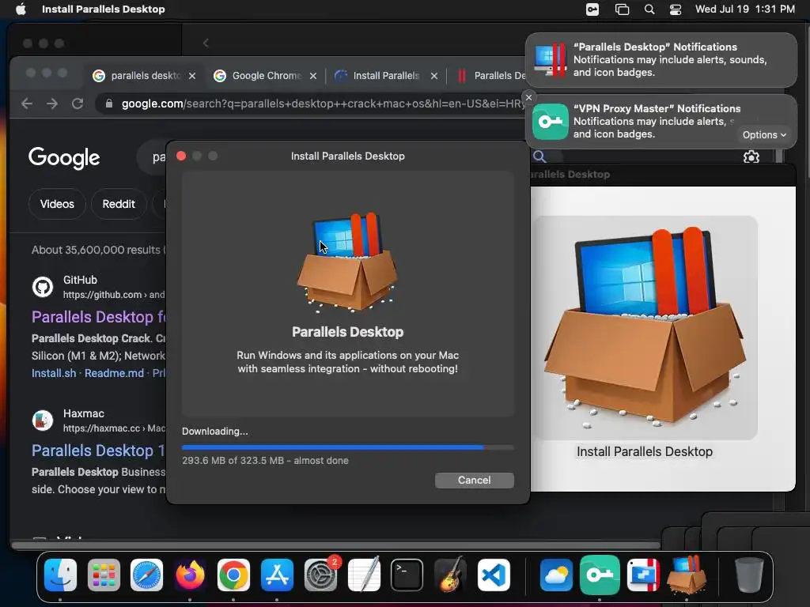Cancel the Parallels Desktop download
810x607 pixels.
(474, 480)
